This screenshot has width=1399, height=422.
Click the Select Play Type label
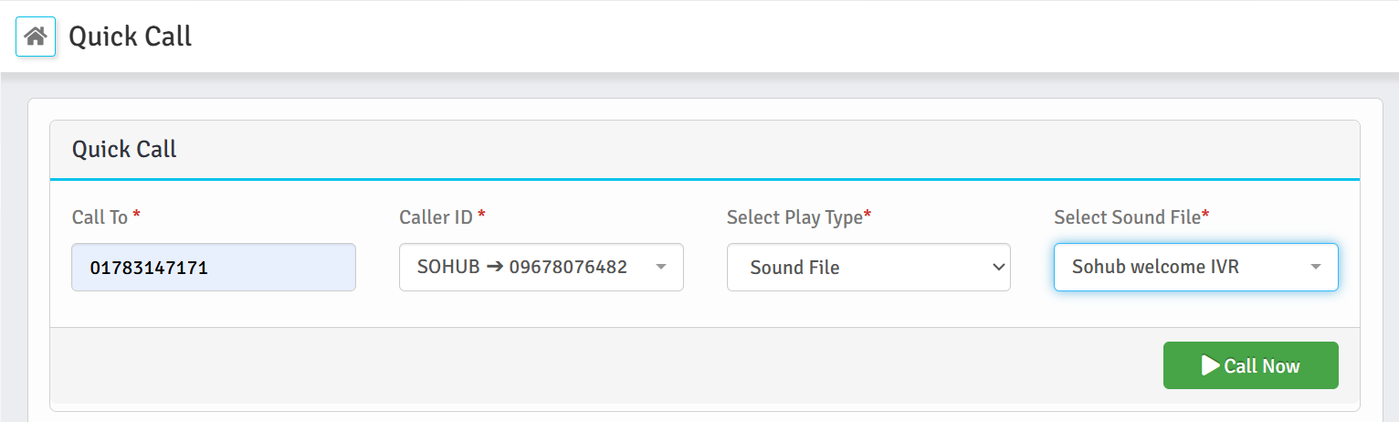pos(794,217)
